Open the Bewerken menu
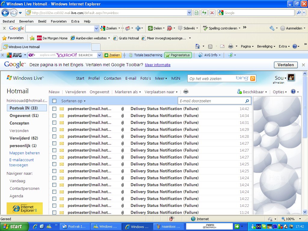The image size is (308, 231). click(x=26, y=21)
